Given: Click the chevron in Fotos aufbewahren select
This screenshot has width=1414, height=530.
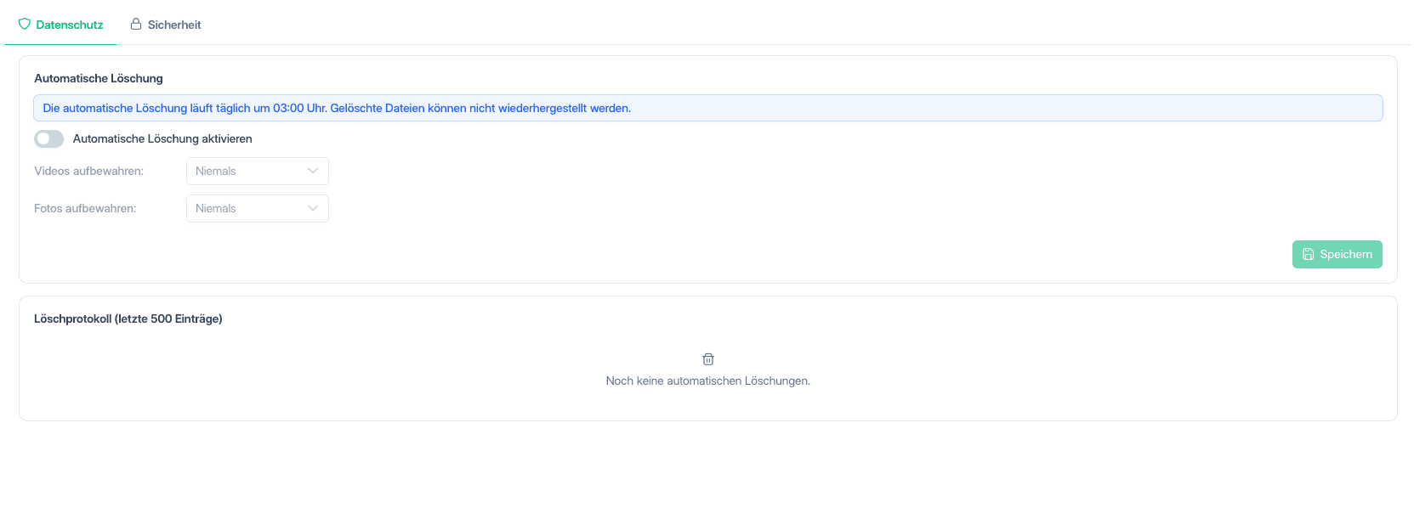Looking at the screenshot, I should click(x=313, y=208).
